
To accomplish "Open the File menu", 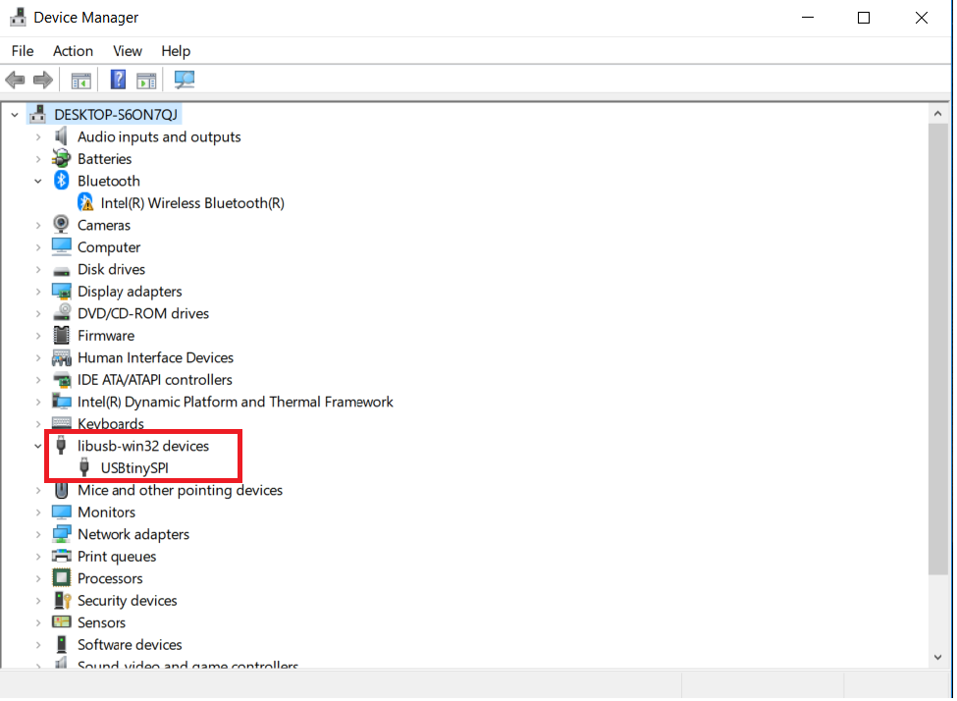I will pyautogui.click(x=23, y=51).
